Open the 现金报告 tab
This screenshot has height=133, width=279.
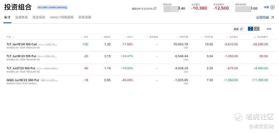pos(39,17)
